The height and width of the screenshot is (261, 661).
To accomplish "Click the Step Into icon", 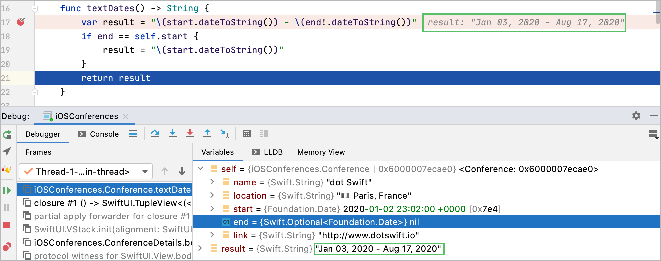I will [x=173, y=133].
